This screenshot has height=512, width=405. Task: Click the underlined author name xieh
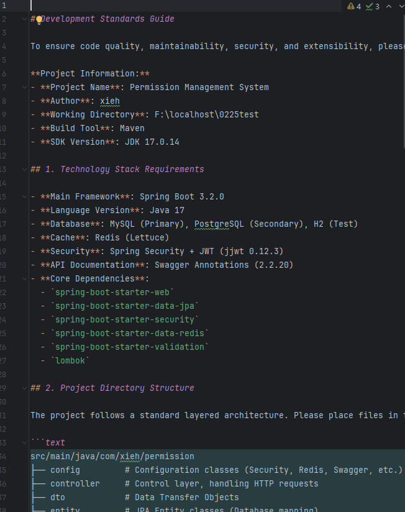109,101
